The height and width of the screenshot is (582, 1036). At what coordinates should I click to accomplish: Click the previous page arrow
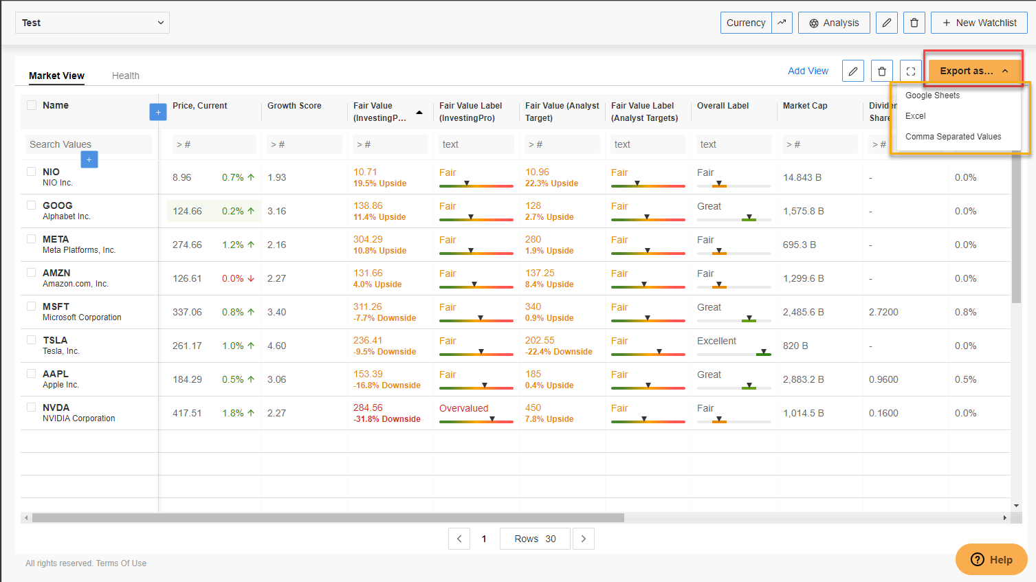click(459, 539)
